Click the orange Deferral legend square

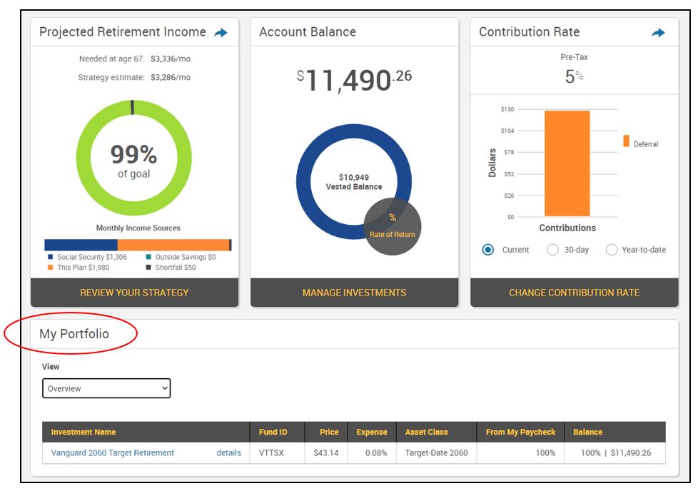click(x=626, y=141)
